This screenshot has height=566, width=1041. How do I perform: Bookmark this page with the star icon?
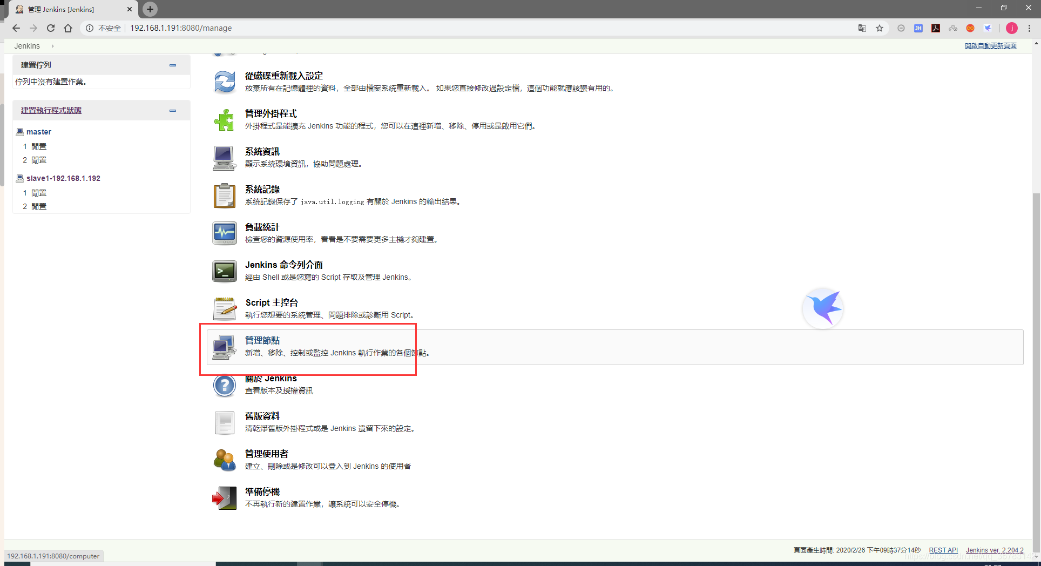pyautogui.click(x=880, y=28)
